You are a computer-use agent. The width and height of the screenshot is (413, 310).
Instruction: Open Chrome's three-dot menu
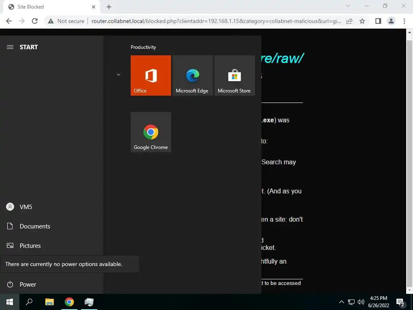click(404, 21)
